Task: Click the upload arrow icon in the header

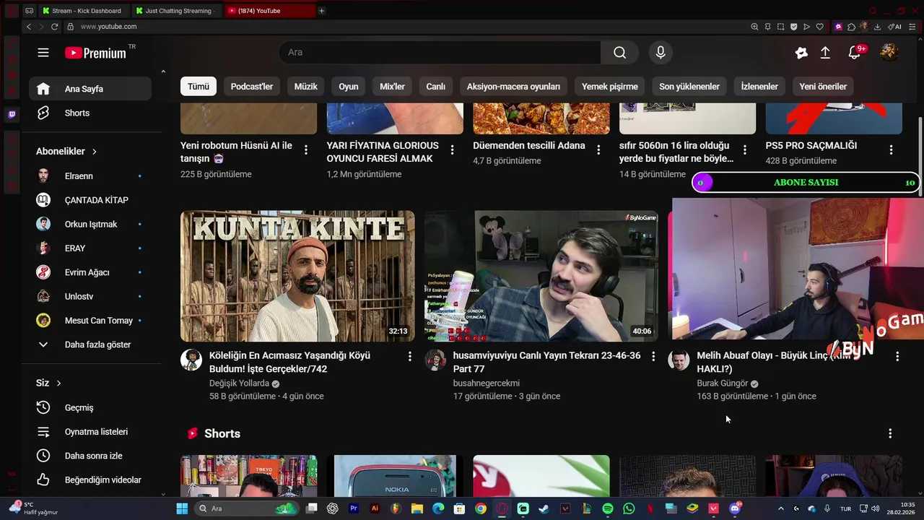Action: [x=825, y=53]
